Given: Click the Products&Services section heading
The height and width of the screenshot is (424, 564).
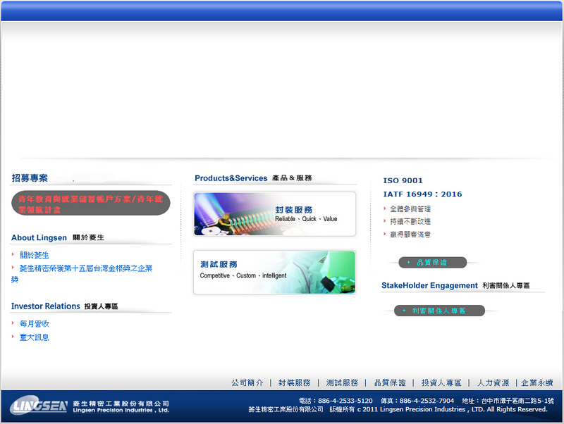Looking at the screenshot, I should click(231, 178).
